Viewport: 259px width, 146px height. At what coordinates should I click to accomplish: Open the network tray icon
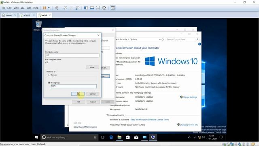coord(199,137)
